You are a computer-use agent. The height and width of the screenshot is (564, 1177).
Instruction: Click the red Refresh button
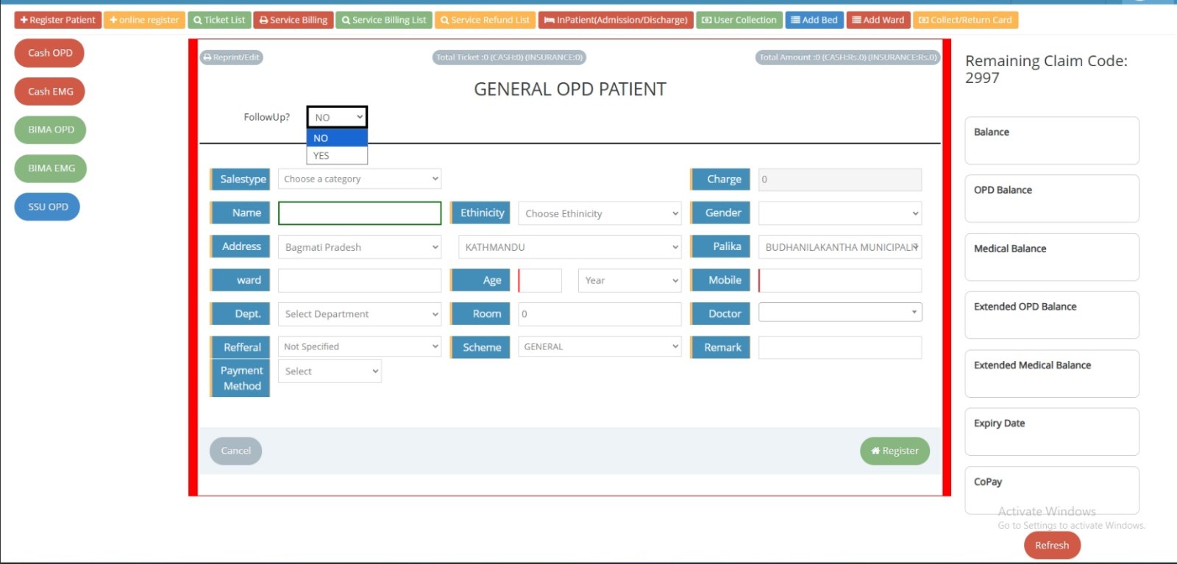coord(1052,546)
